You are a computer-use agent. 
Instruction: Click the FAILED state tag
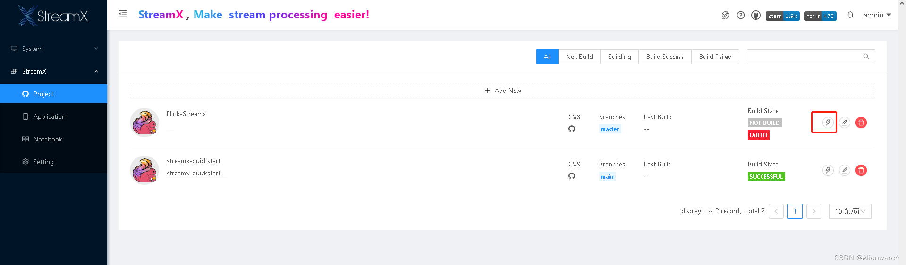(x=758, y=135)
